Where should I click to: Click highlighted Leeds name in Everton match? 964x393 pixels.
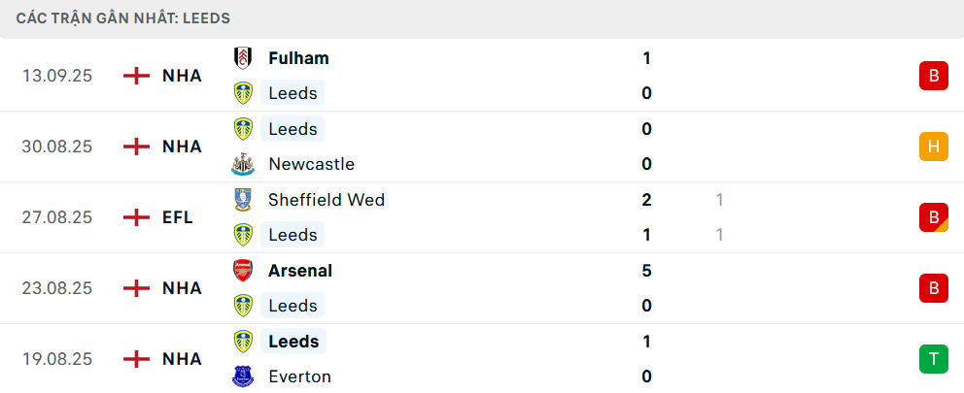(293, 342)
